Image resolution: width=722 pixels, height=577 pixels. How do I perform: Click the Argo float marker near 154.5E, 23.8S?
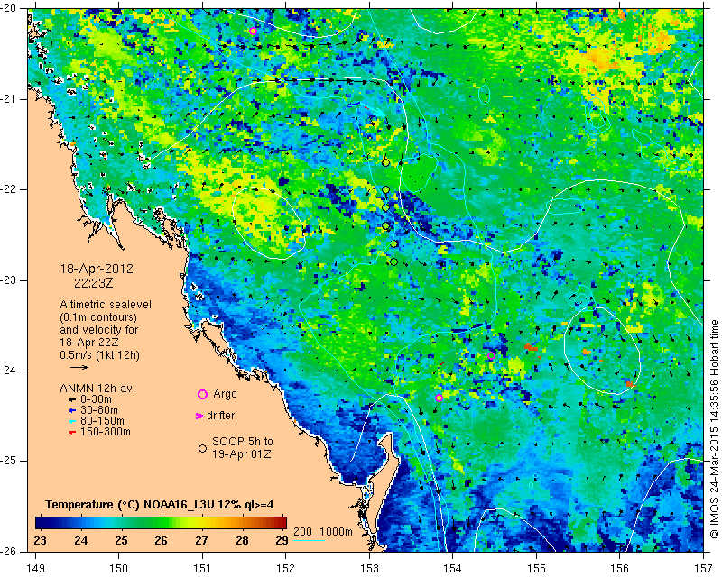point(491,355)
